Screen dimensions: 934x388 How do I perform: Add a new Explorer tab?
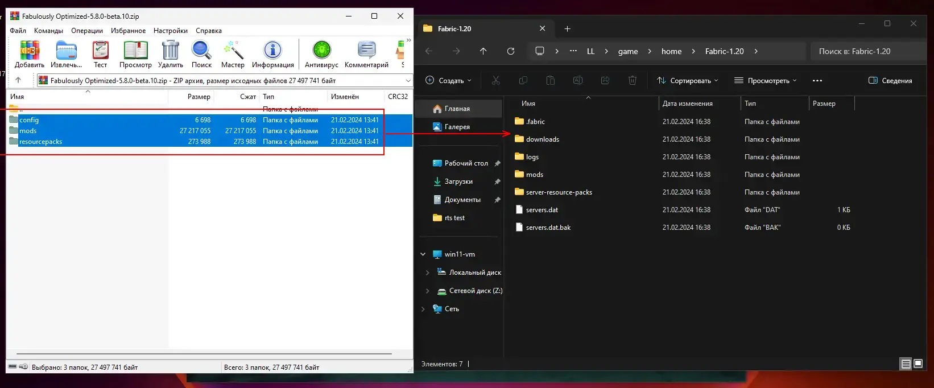pyautogui.click(x=567, y=28)
